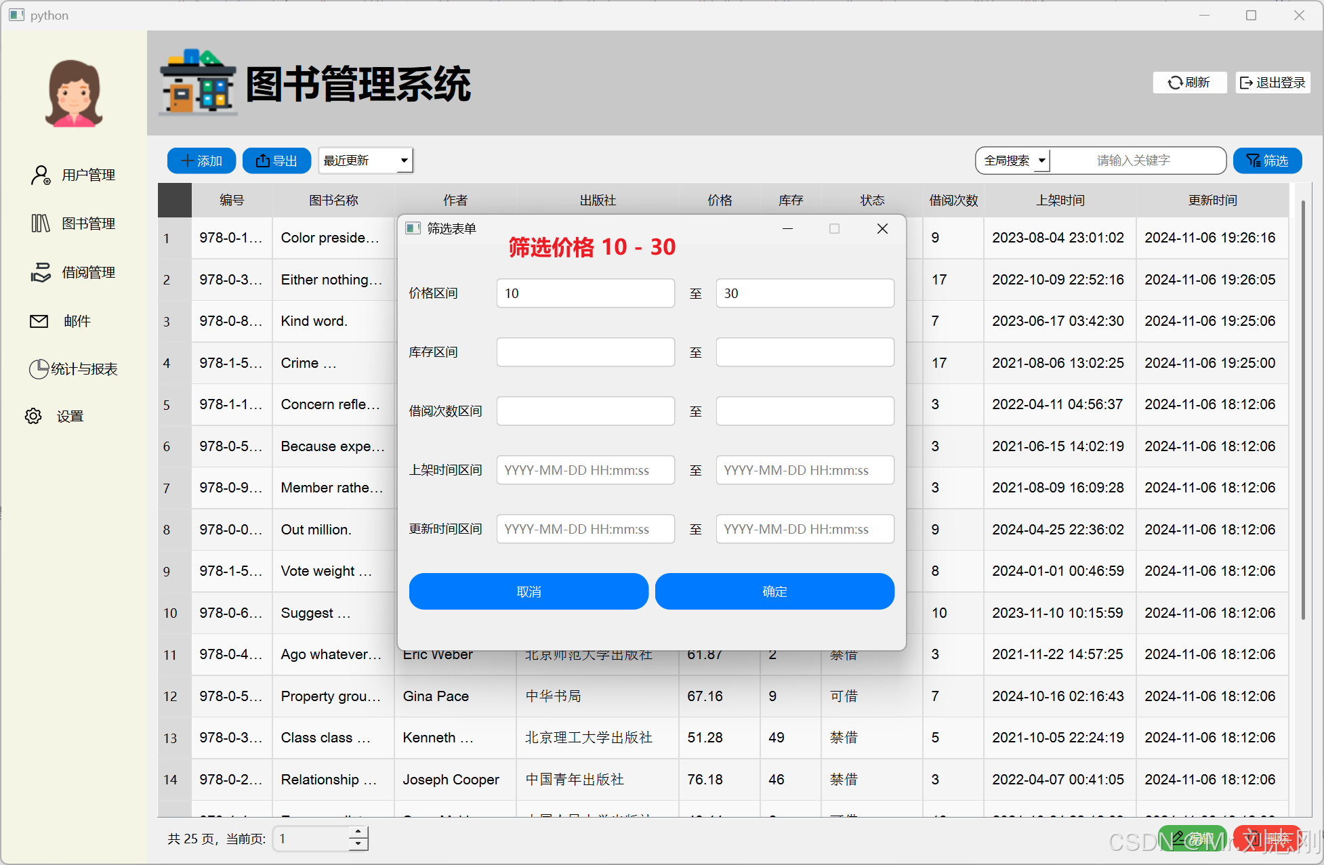The height and width of the screenshot is (865, 1324).
Task: Open the global search scope dropdown
Action: point(1014,161)
